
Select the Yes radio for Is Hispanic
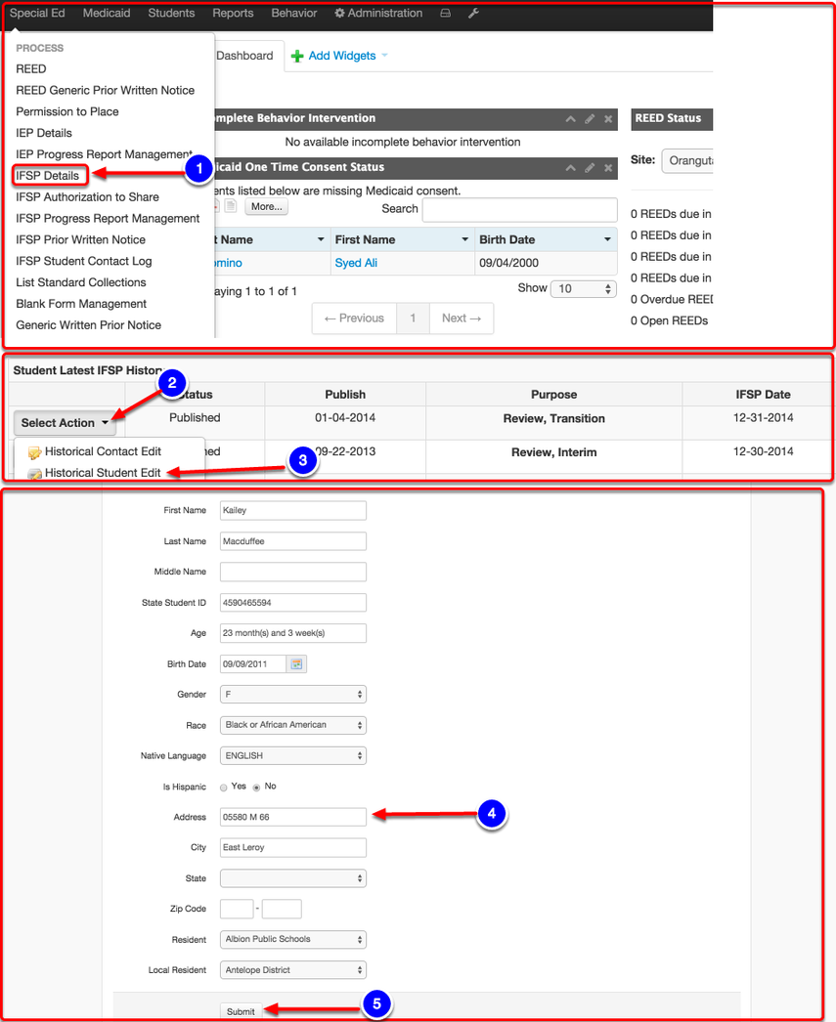point(224,788)
